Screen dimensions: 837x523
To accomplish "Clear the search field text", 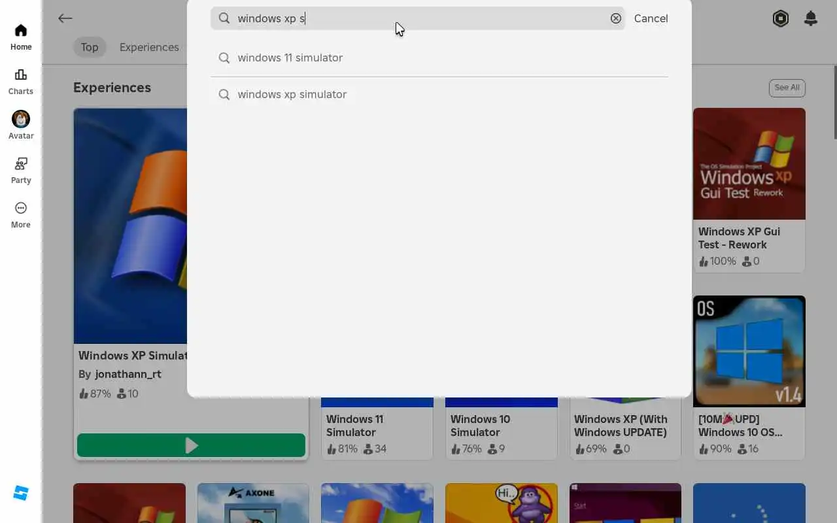I will point(616,18).
